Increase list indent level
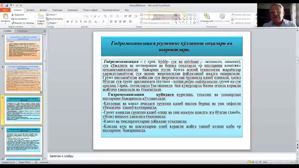This screenshot has height=168, width=299. [x=130, y=16]
